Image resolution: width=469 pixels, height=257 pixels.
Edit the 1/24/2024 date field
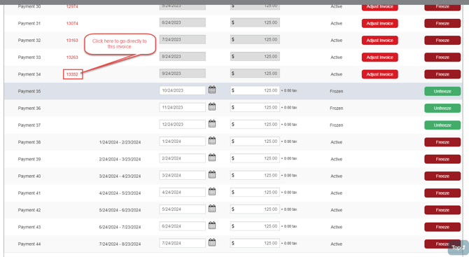[x=183, y=141]
